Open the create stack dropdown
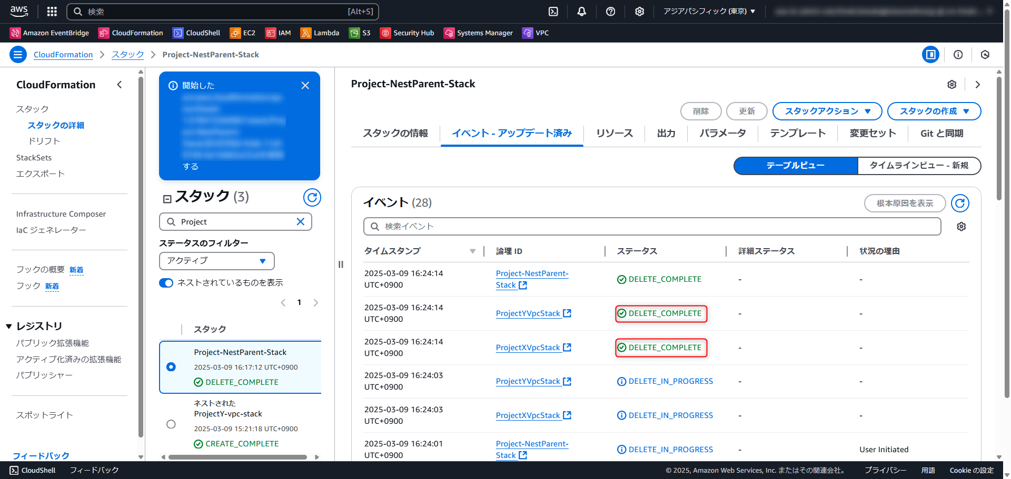1011x479 pixels. 934,111
